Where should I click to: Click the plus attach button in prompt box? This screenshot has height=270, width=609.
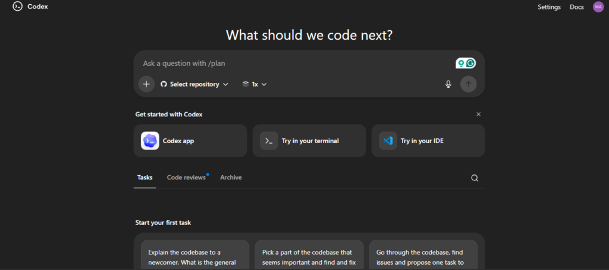click(146, 84)
